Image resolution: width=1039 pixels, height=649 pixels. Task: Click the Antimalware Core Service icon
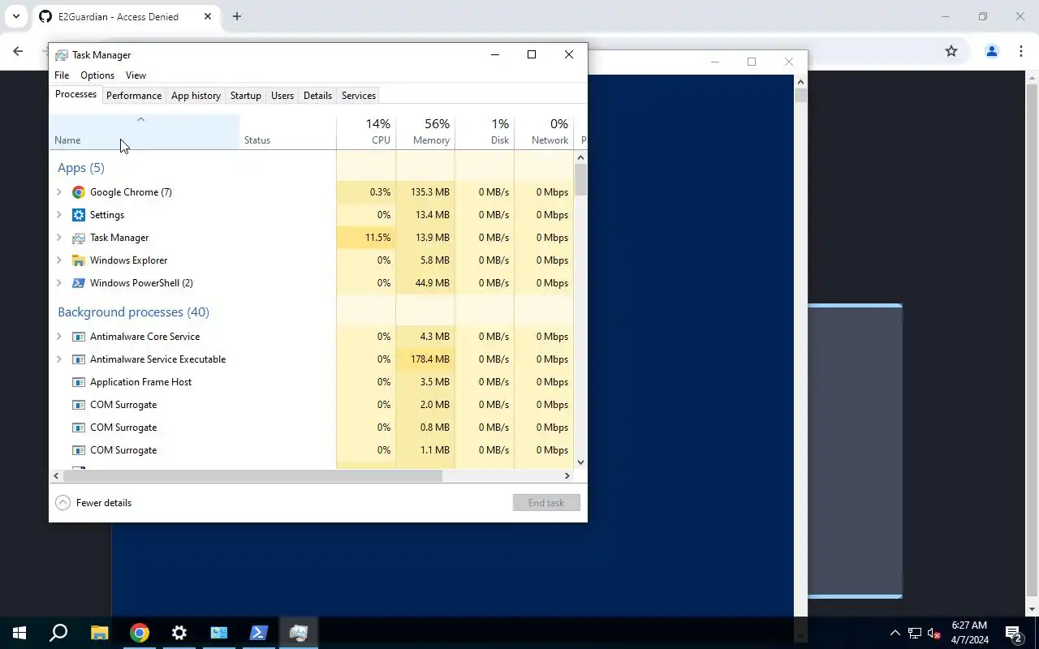click(79, 337)
